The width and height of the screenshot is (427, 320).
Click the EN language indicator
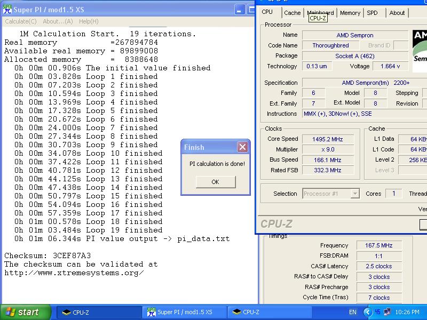click(352, 312)
